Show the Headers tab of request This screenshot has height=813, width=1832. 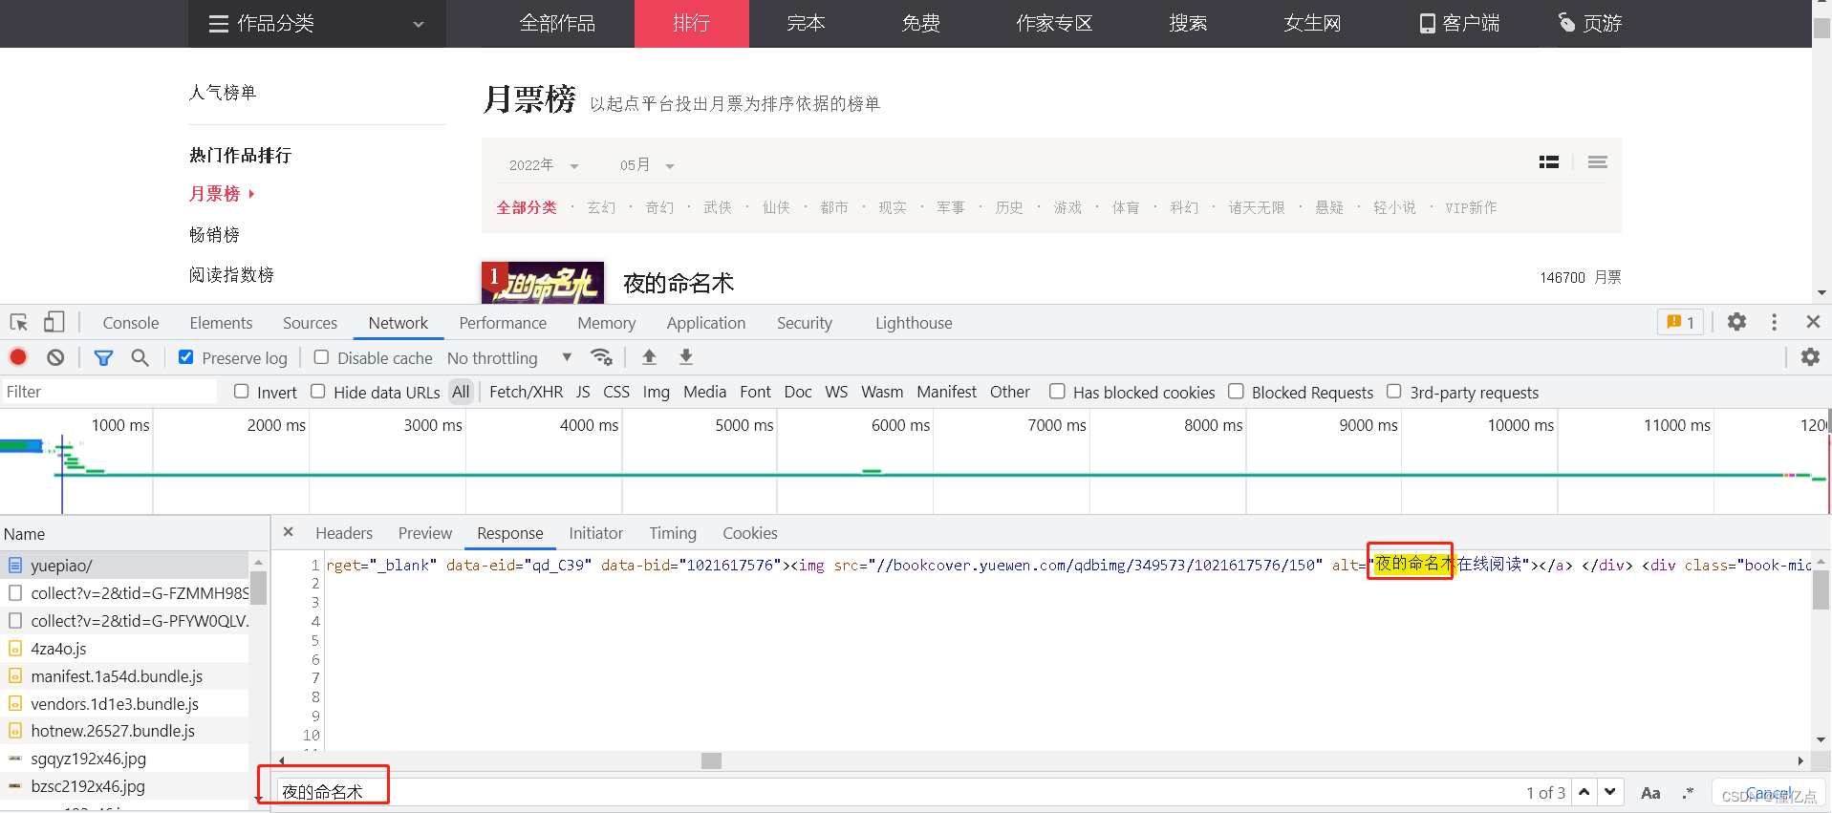coord(344,533)
